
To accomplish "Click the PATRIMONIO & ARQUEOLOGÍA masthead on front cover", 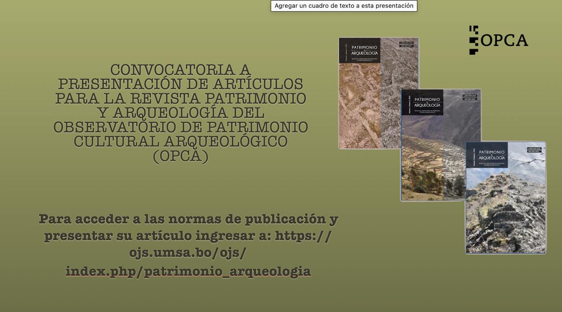I will [365, 51].
